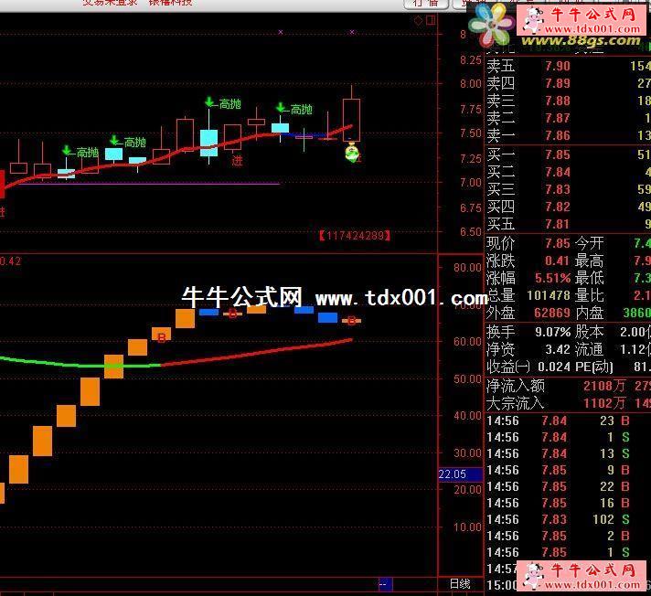Click the rightmost 高抛 sell arrow

click(x=281, y=109)
